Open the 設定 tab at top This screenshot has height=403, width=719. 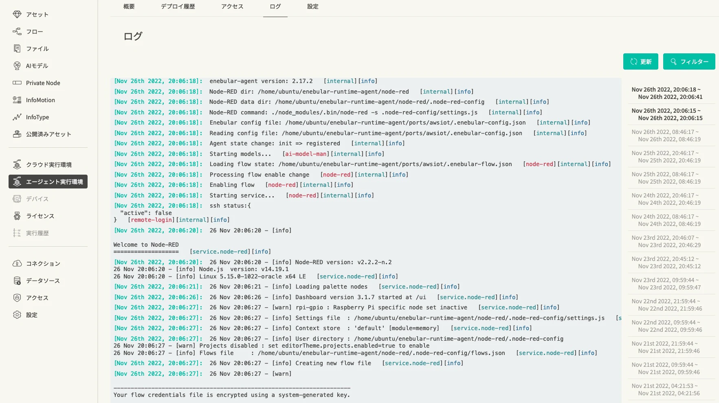point(313,7)
